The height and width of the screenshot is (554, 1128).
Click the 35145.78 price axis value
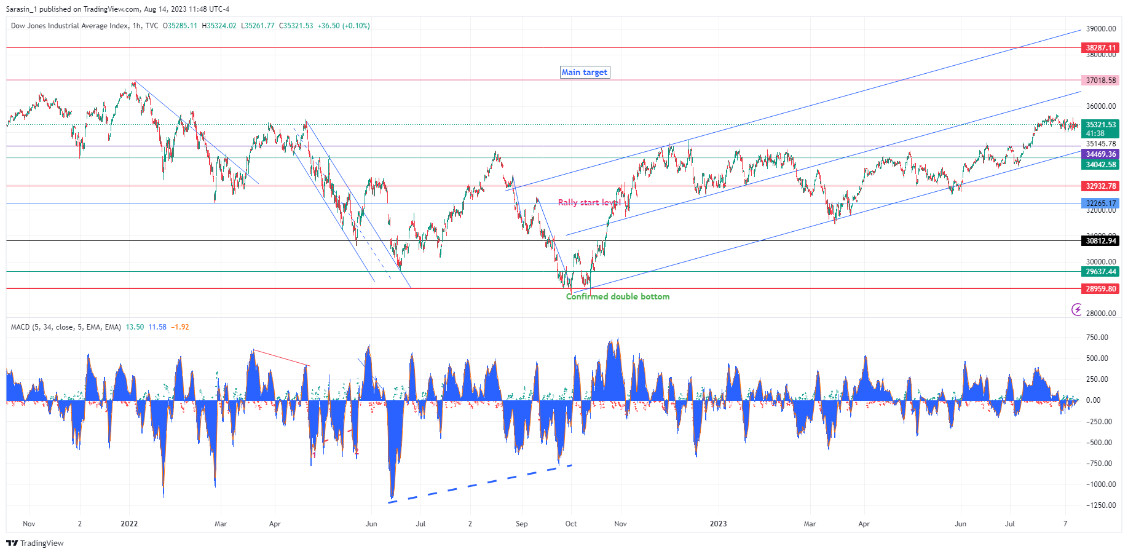[x=1100, y=144]
